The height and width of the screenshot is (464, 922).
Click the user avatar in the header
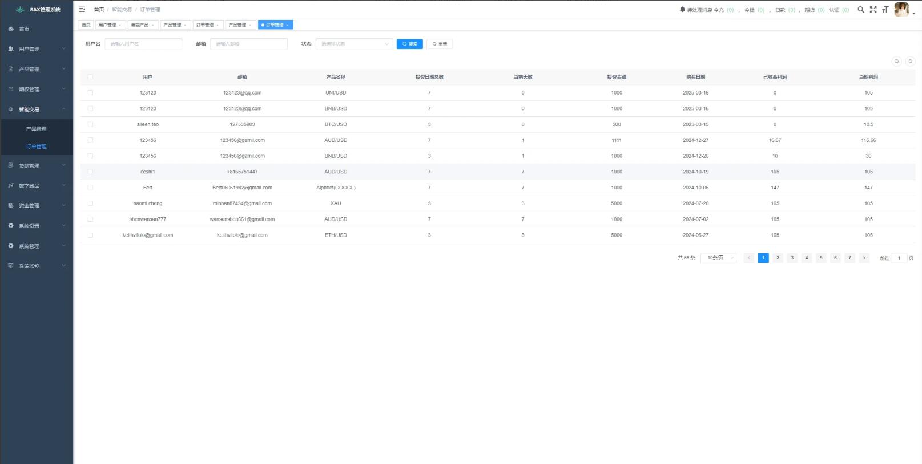[x=901, y=10]
